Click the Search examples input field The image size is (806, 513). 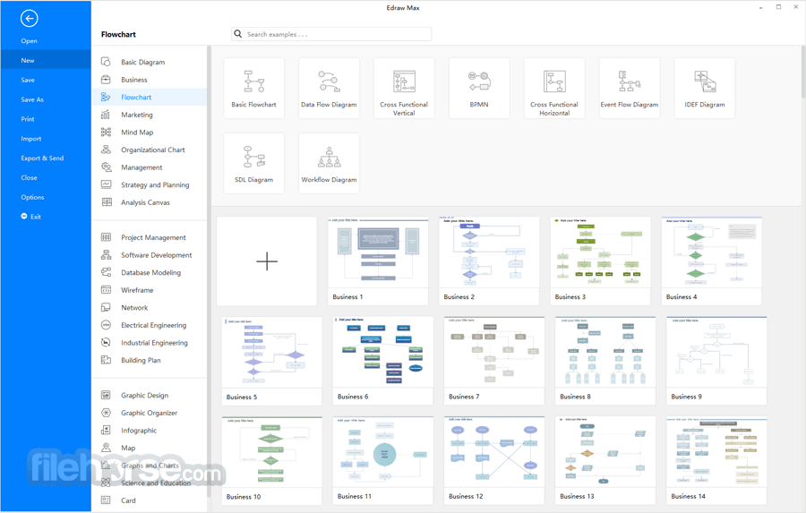pos(331,34)
